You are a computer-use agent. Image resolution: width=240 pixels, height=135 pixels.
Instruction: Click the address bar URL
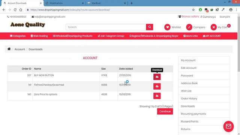pyautogui.click(x=70, y=10)
